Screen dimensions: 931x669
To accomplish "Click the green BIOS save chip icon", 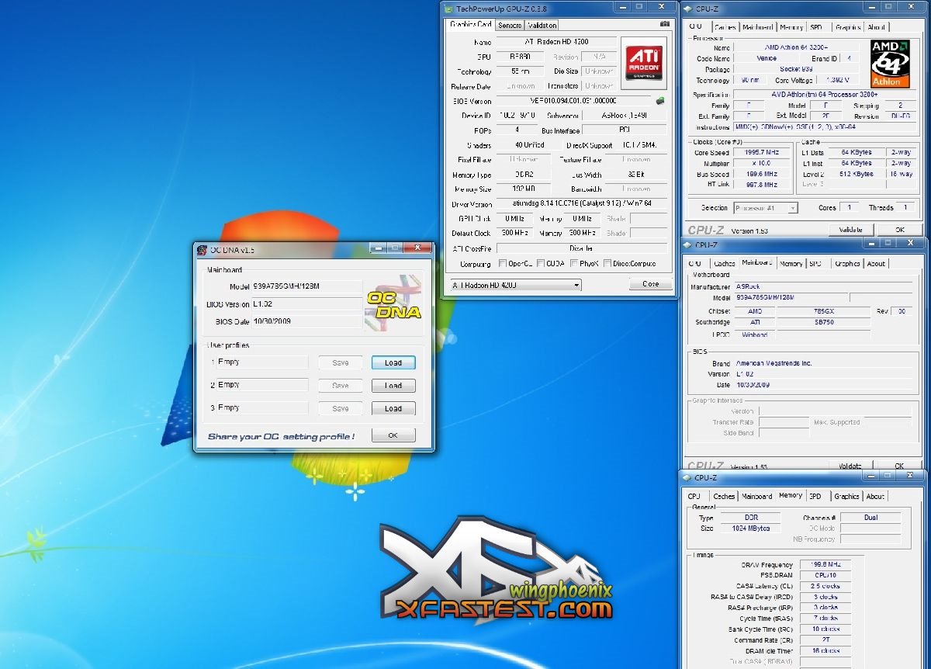I will click(660, 101).
